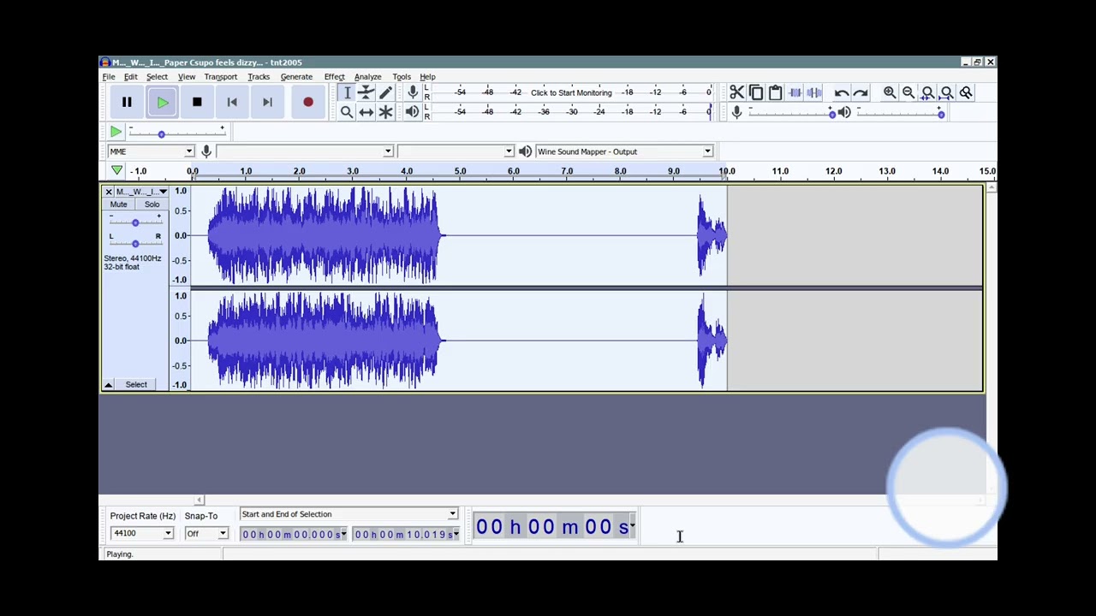
Task: Solo the audio track
Action: [x=152, y=204]
